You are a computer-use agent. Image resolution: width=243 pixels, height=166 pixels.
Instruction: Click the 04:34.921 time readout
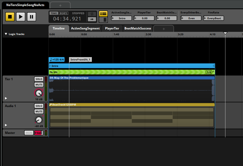67,19
